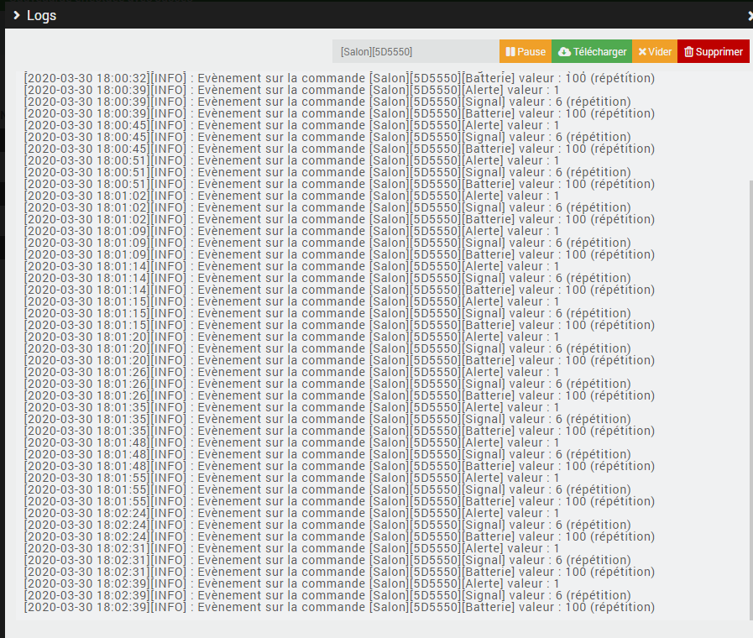
Task: Select log line 18:01:35 Signal valeur 6
Action: (327, 420)
